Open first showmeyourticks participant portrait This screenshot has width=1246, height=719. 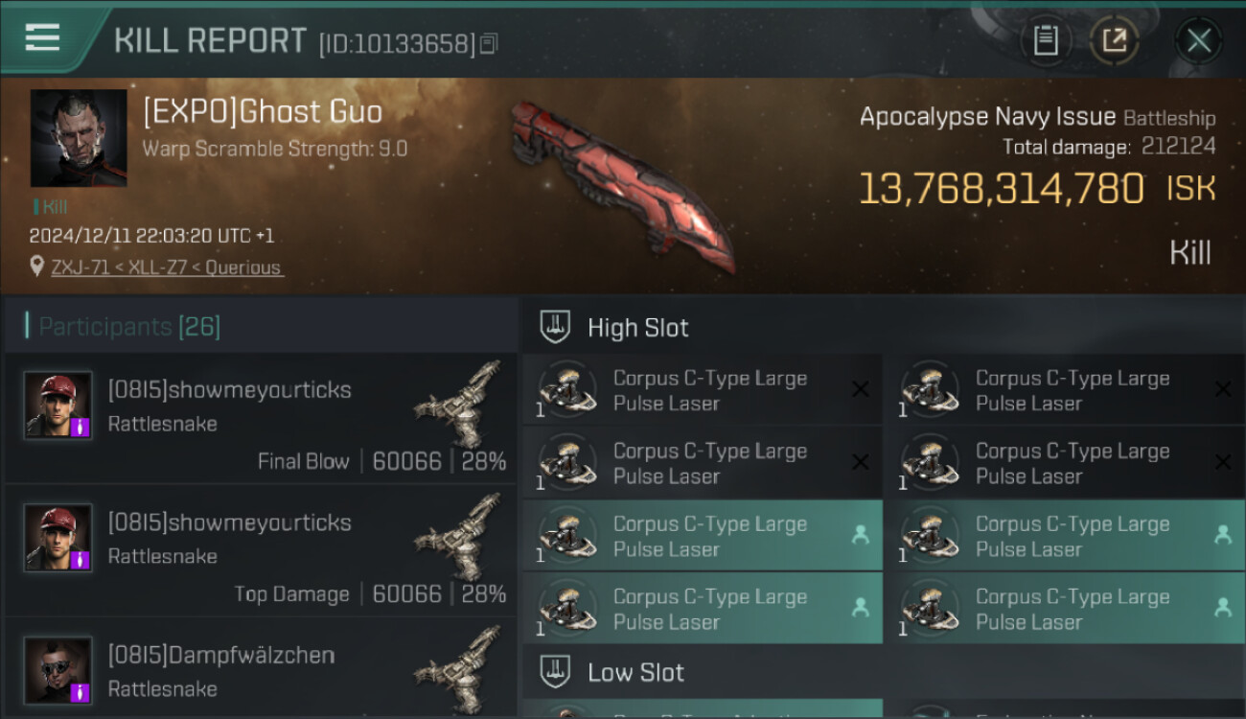[x=58, y=405]
